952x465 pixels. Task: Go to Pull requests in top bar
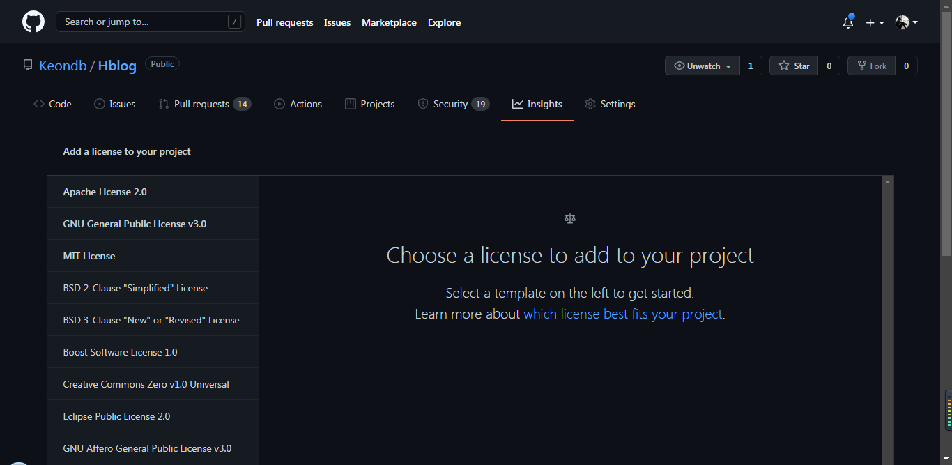(284, 22)
